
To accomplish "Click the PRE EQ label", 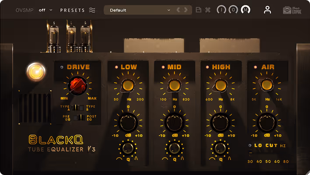I will pyautogui.click(x=66, y=118).
